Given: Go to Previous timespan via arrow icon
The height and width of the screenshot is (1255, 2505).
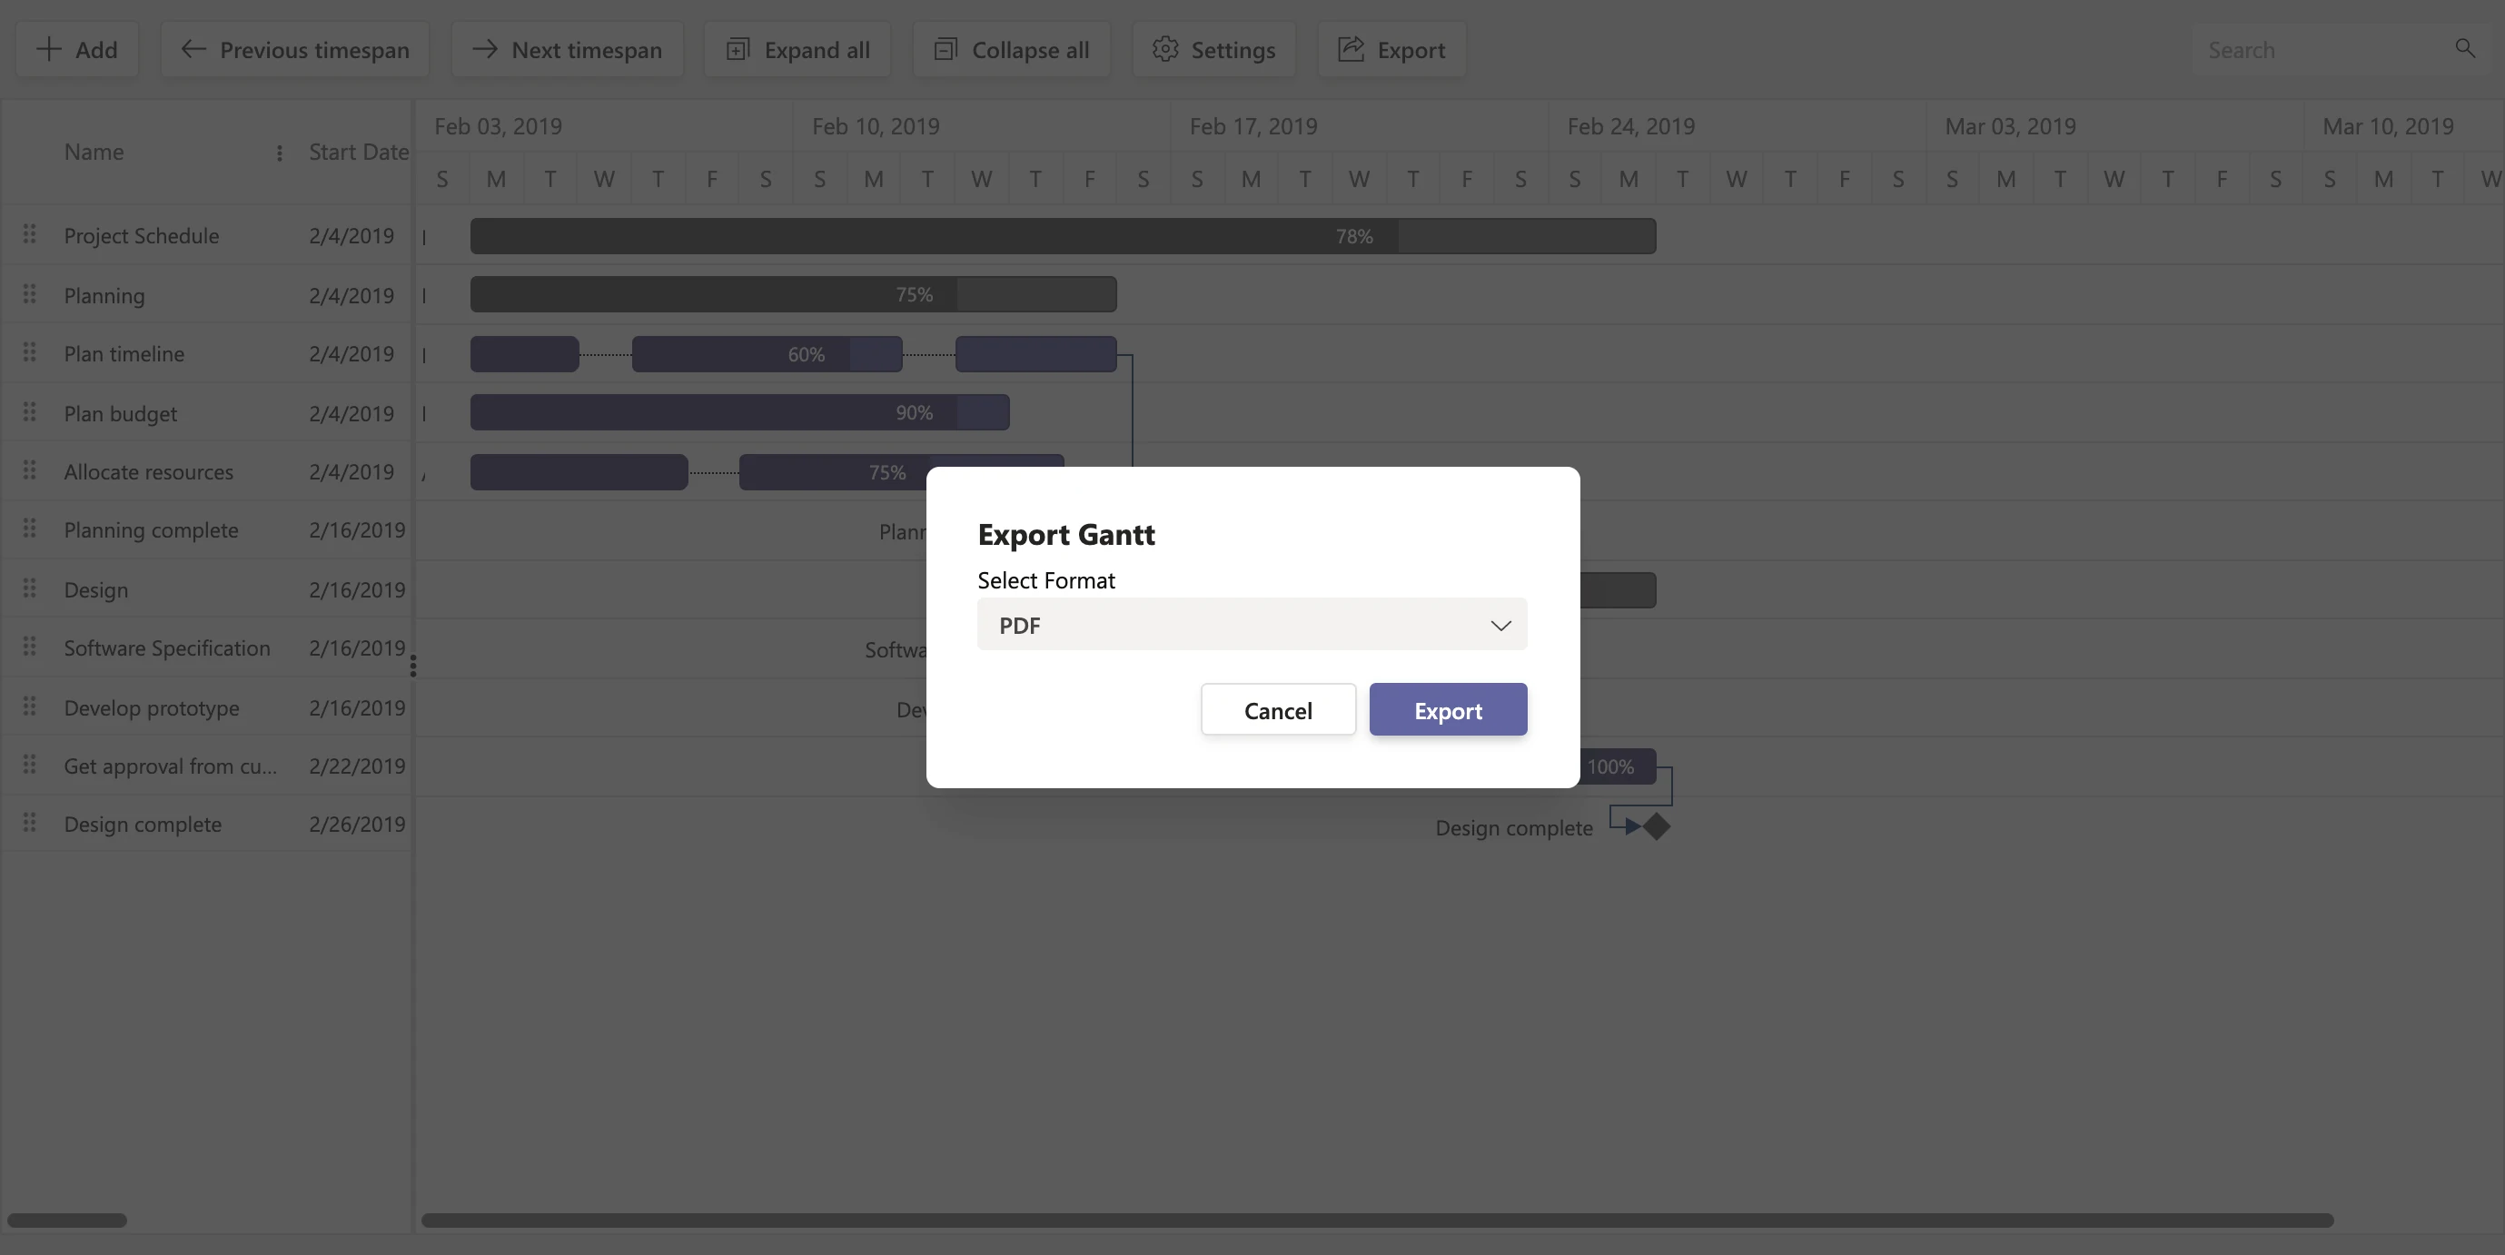Looking at the screenshot, I should point(193,49).
